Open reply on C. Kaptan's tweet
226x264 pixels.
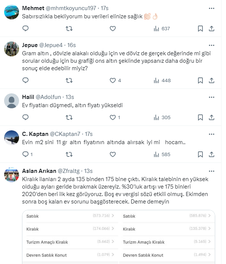26,154
